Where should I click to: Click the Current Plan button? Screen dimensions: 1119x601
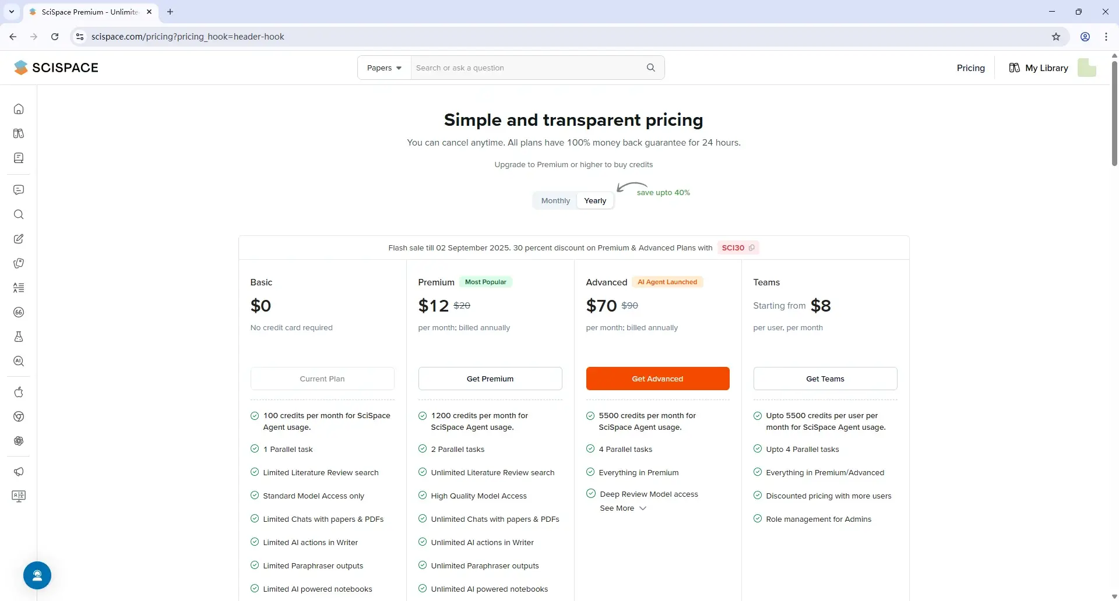tap(322, 379)
